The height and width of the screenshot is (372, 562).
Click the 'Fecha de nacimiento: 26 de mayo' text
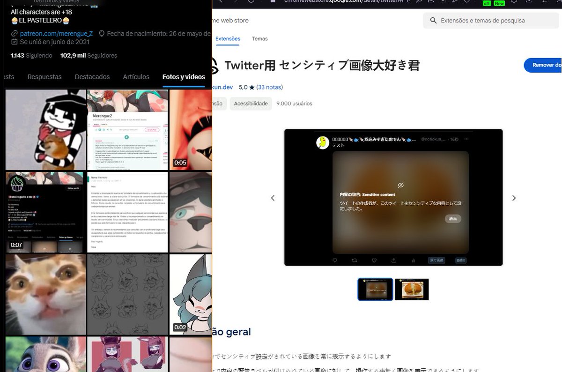pyautogui.click(x=158, y=34)
